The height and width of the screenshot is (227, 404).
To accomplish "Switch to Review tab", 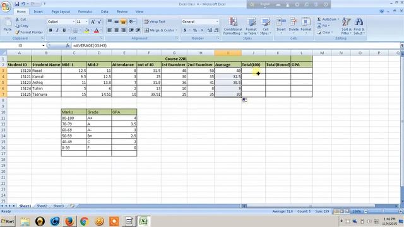I will [x=122, y=11].
